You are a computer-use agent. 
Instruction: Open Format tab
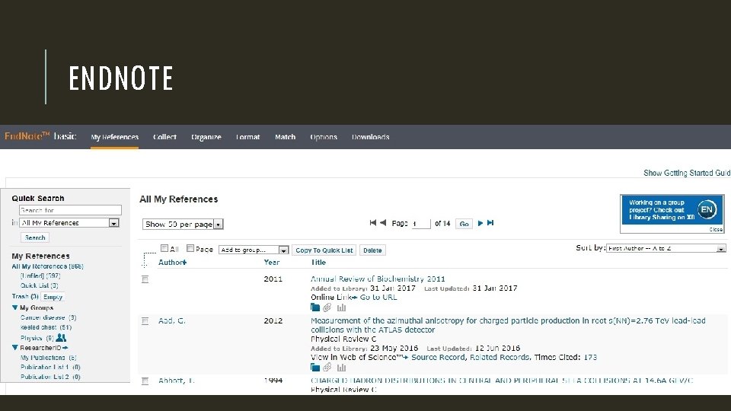click(x=247, y=137)
